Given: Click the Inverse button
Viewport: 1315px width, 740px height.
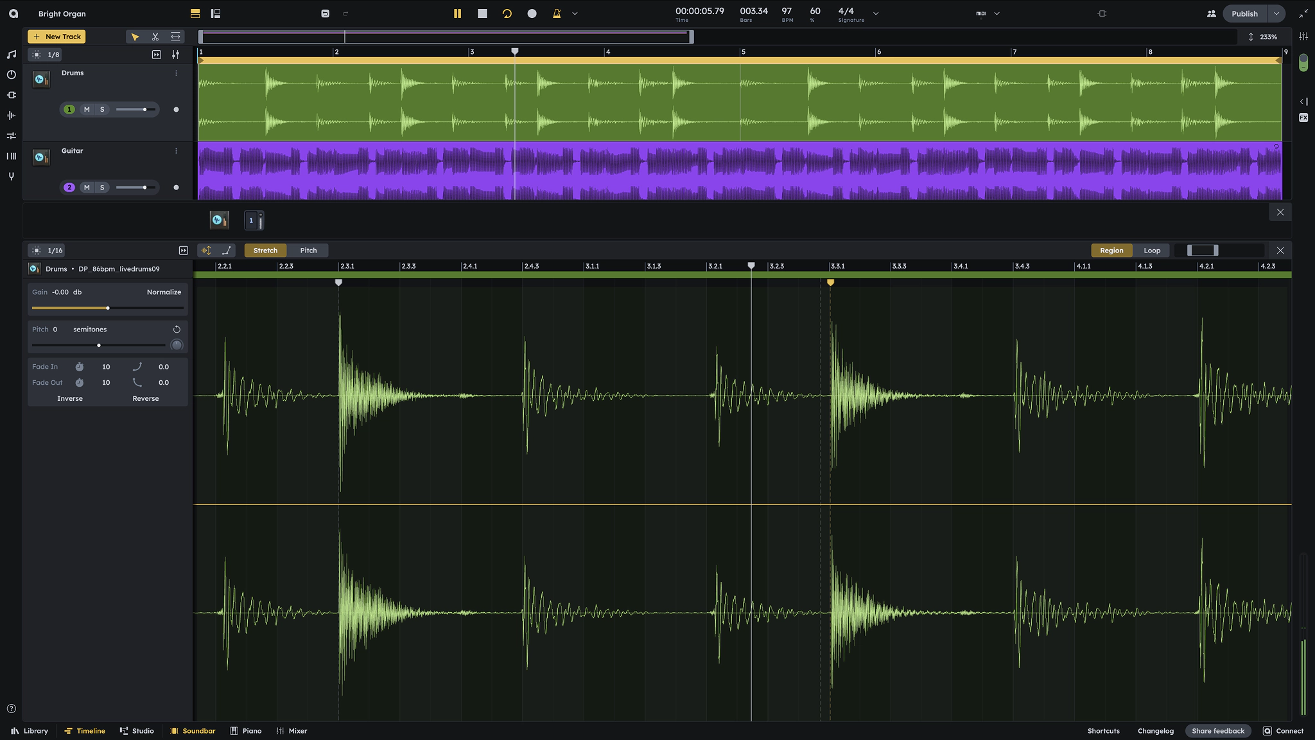Looking at the screenshot, I should click(x=70, y=399).
